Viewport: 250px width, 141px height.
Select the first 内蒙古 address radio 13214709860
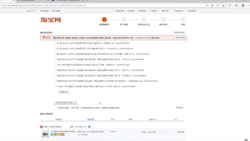(x=55, y=60)
